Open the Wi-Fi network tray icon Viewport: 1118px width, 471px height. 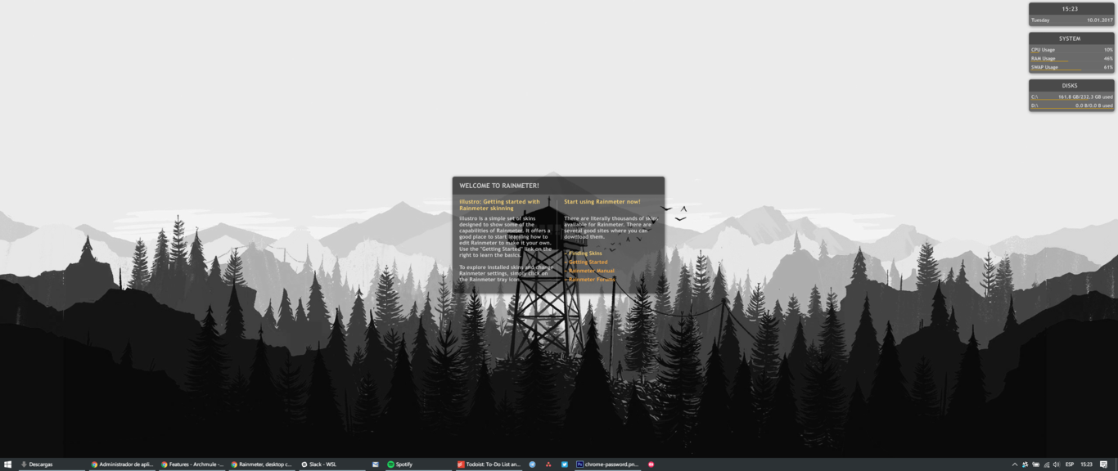click(1046, 464)
